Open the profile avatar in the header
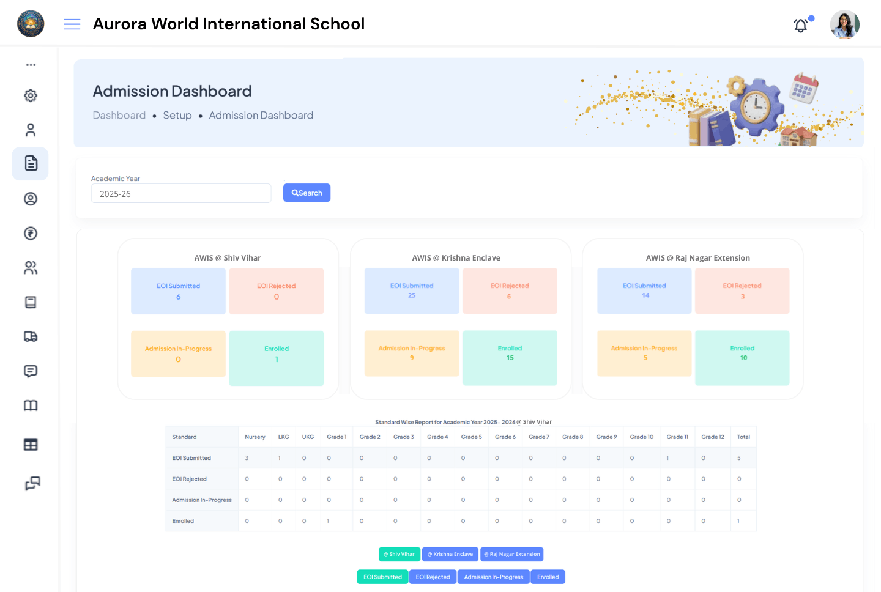This screenshot has width=881, height=592. coord(845,24)
